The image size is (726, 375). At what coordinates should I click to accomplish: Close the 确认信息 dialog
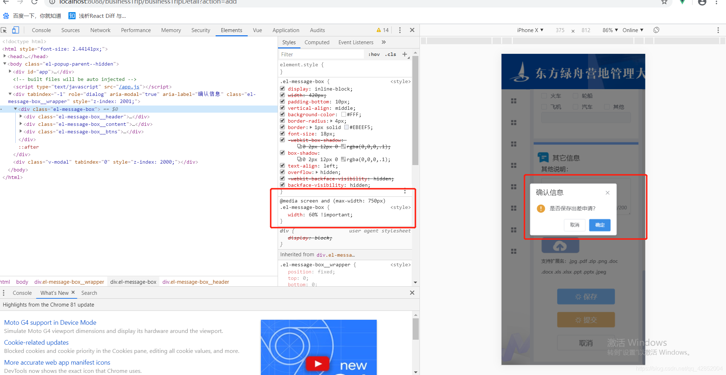(x=607, y=193)
